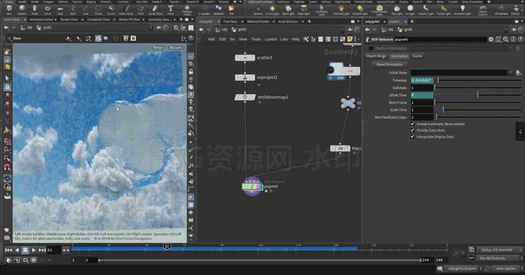Click the current frame number field
The image size is (525, 275).
coord(54,250)
